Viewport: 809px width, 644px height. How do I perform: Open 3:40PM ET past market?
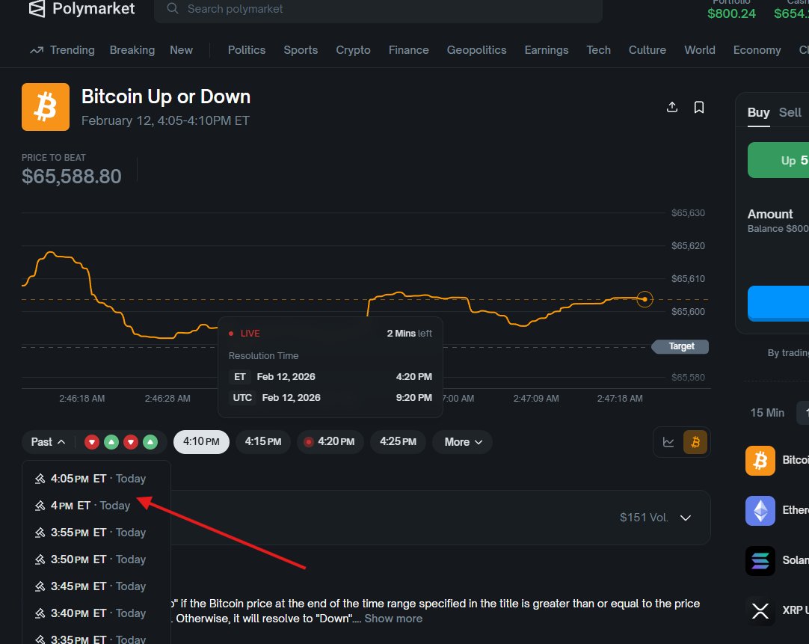96,613
